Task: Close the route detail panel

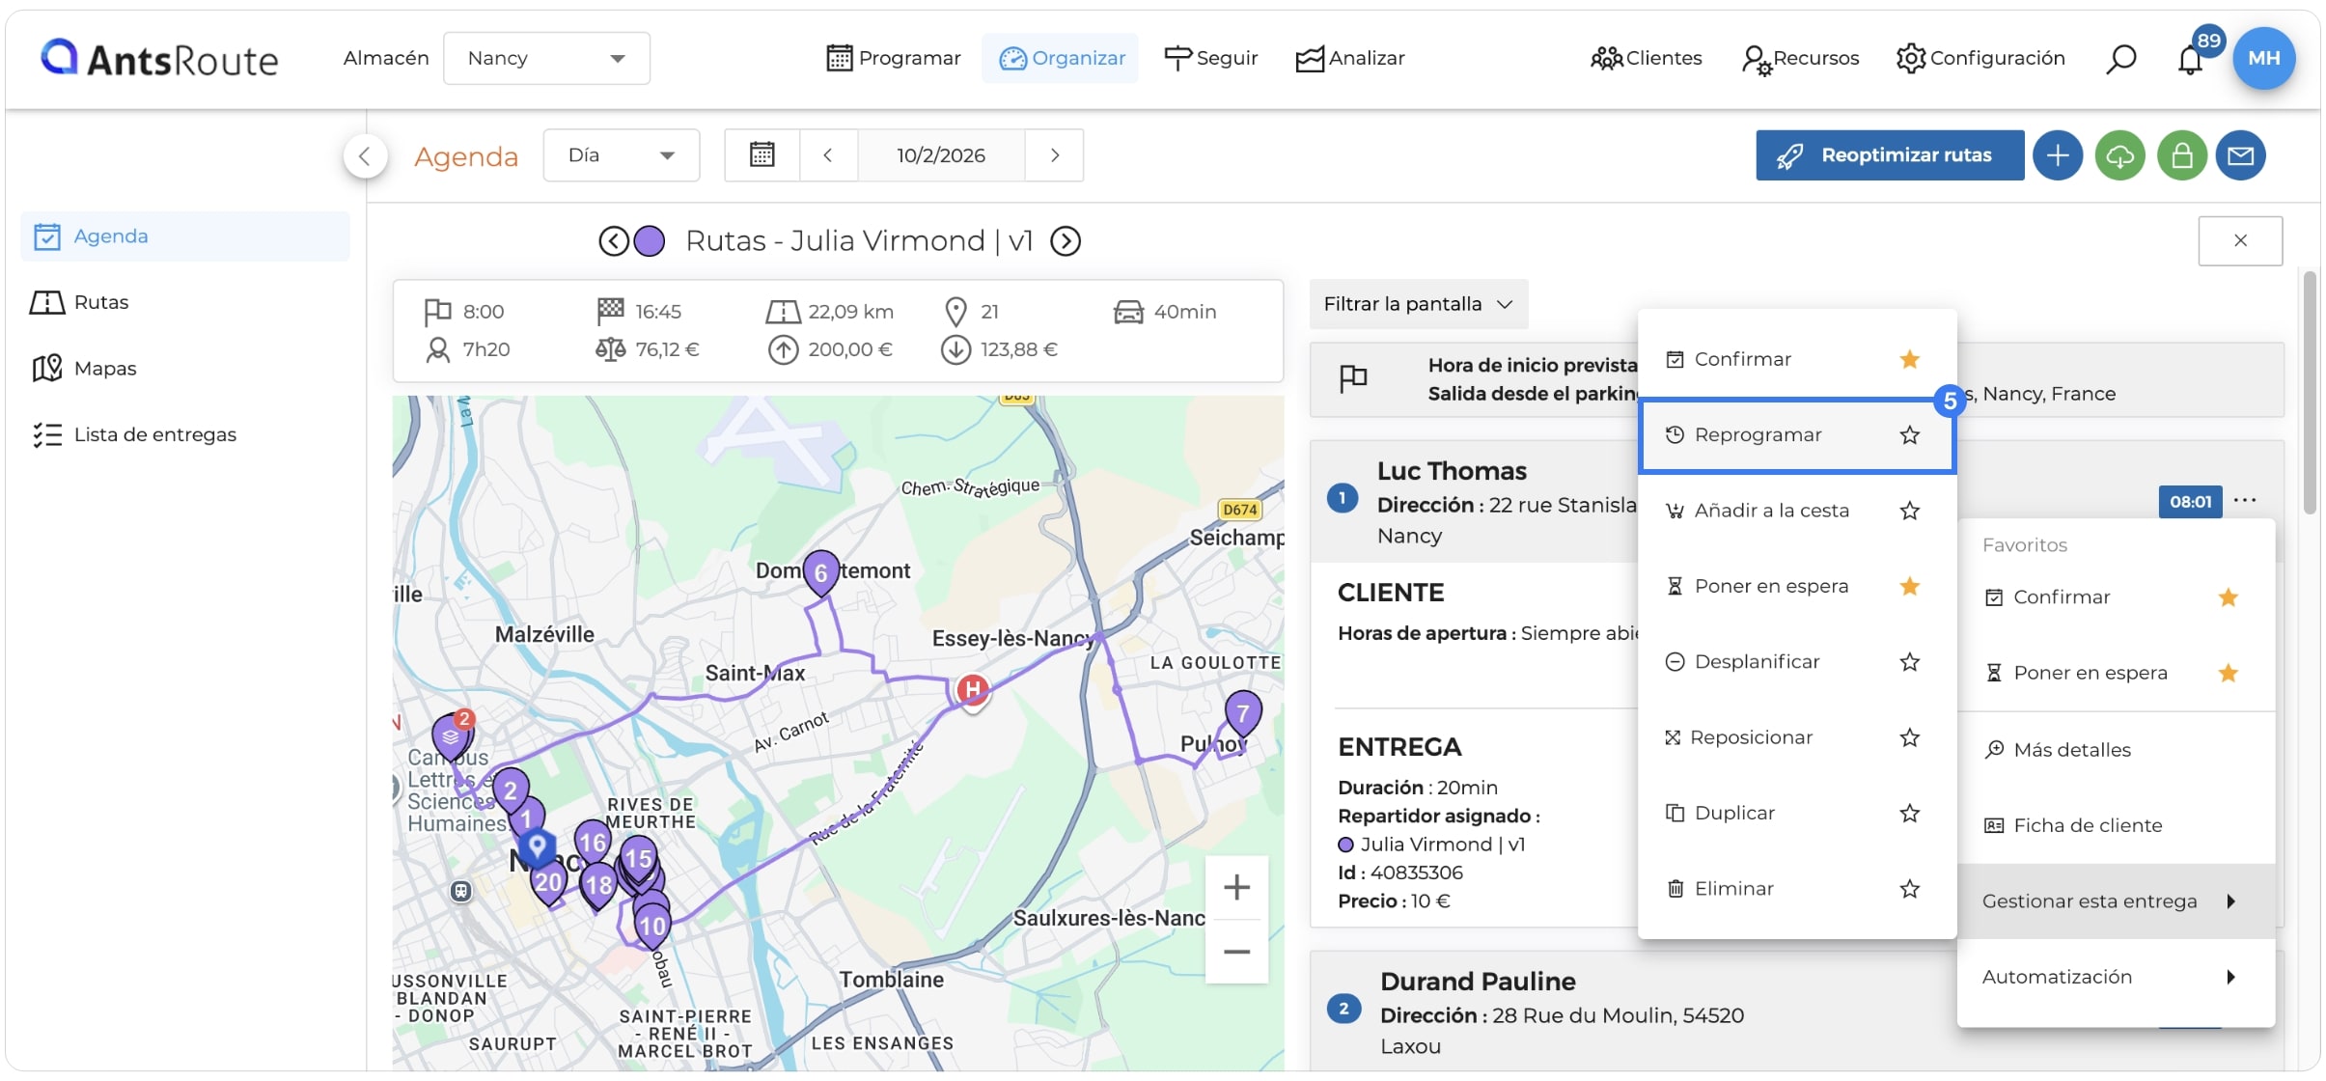Action: [2240, 240]
